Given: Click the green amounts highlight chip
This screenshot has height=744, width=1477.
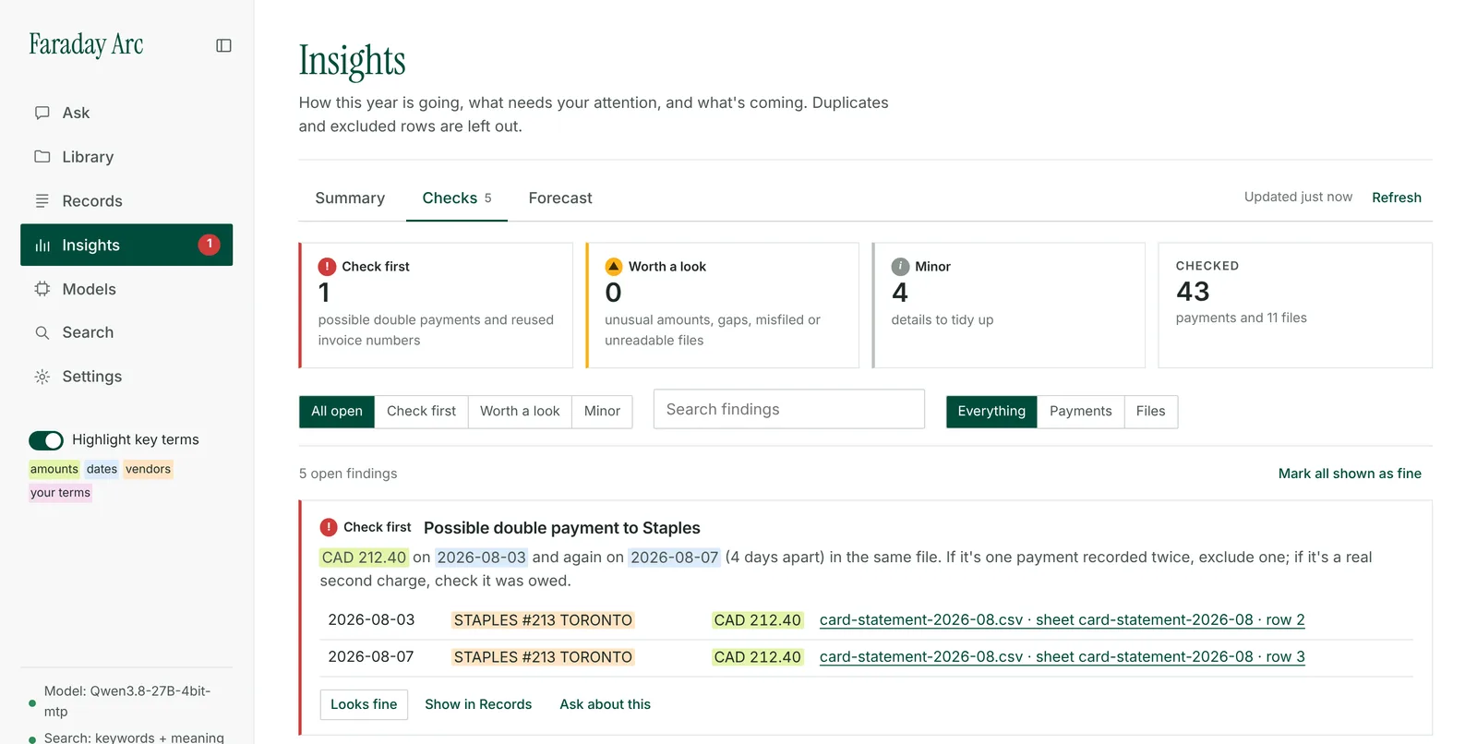Looking at the screenshot, I should [x=54, y=469].
